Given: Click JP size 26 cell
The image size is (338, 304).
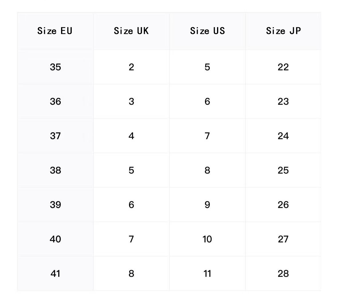Looking at the screenshot, I should tap(283, 205).
